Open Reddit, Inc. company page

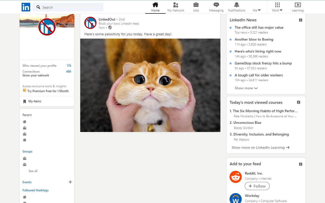[254, 173]
